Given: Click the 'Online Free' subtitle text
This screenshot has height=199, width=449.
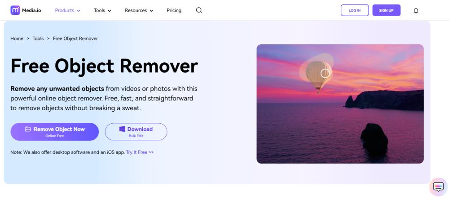Looking at the screenshot, I should pos(54,136).
